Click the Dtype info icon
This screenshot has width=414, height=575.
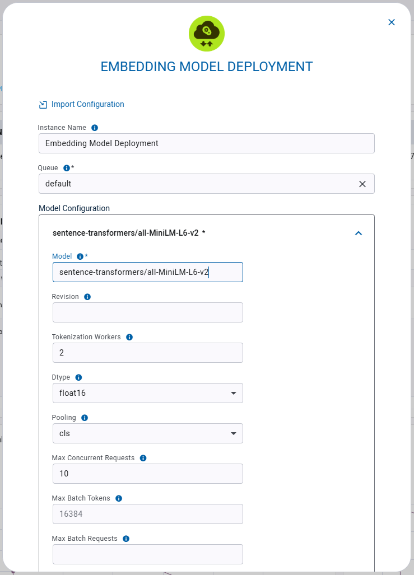(77, 377)
